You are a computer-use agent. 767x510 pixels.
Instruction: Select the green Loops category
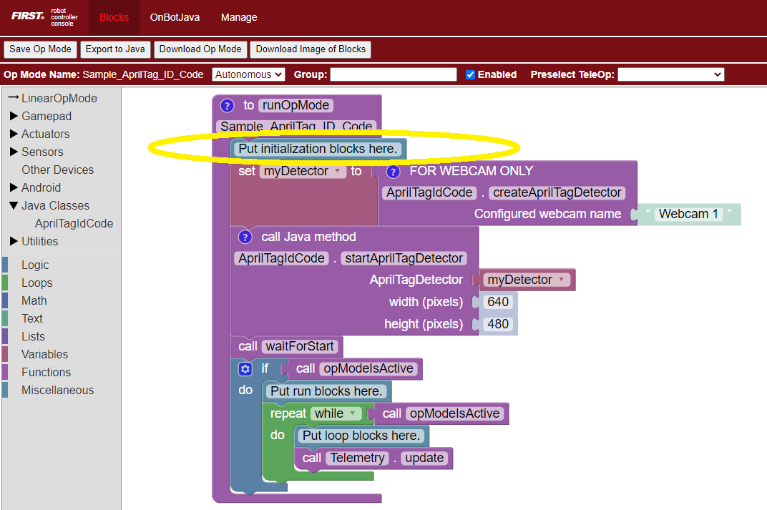point(36,283)
